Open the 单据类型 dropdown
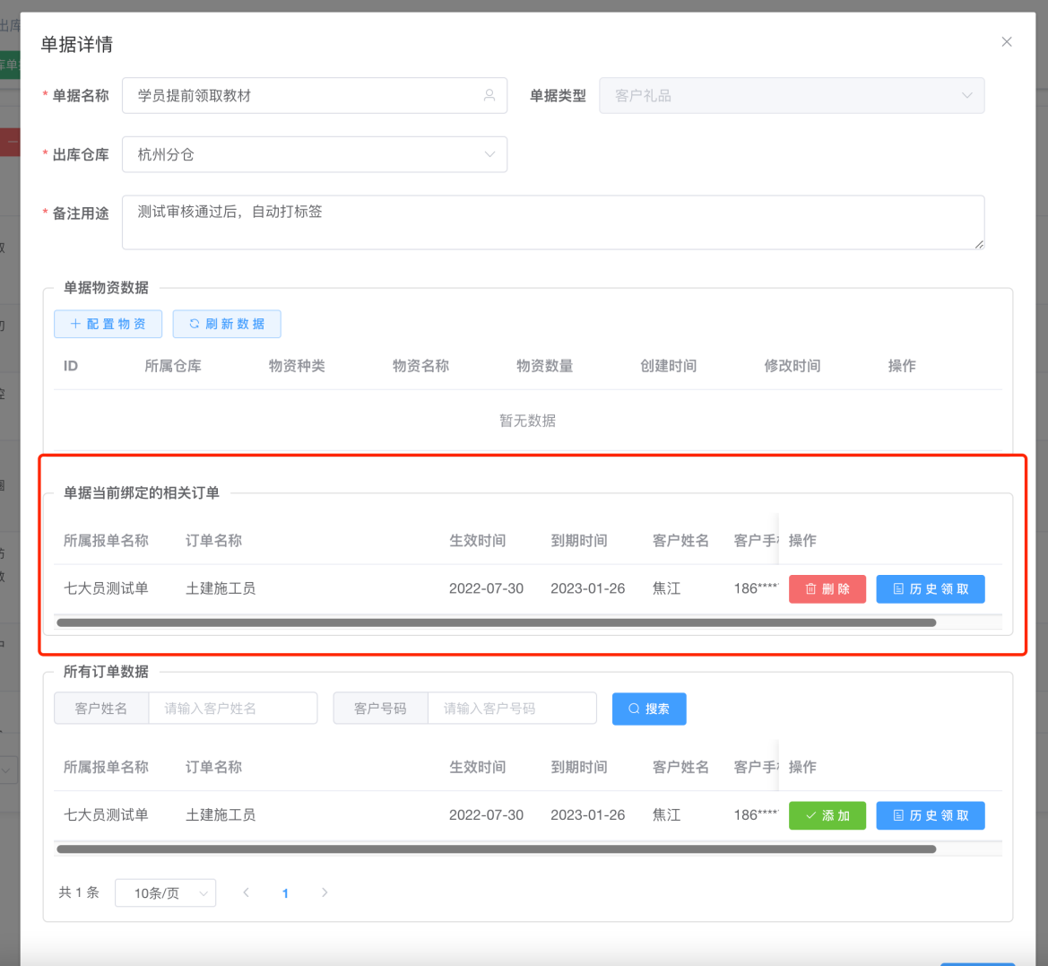 click(791, 95)
